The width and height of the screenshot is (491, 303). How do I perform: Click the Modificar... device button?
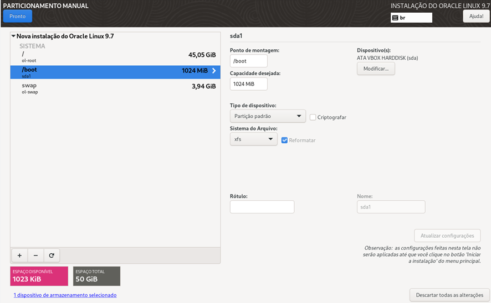(x=376, y=69)
